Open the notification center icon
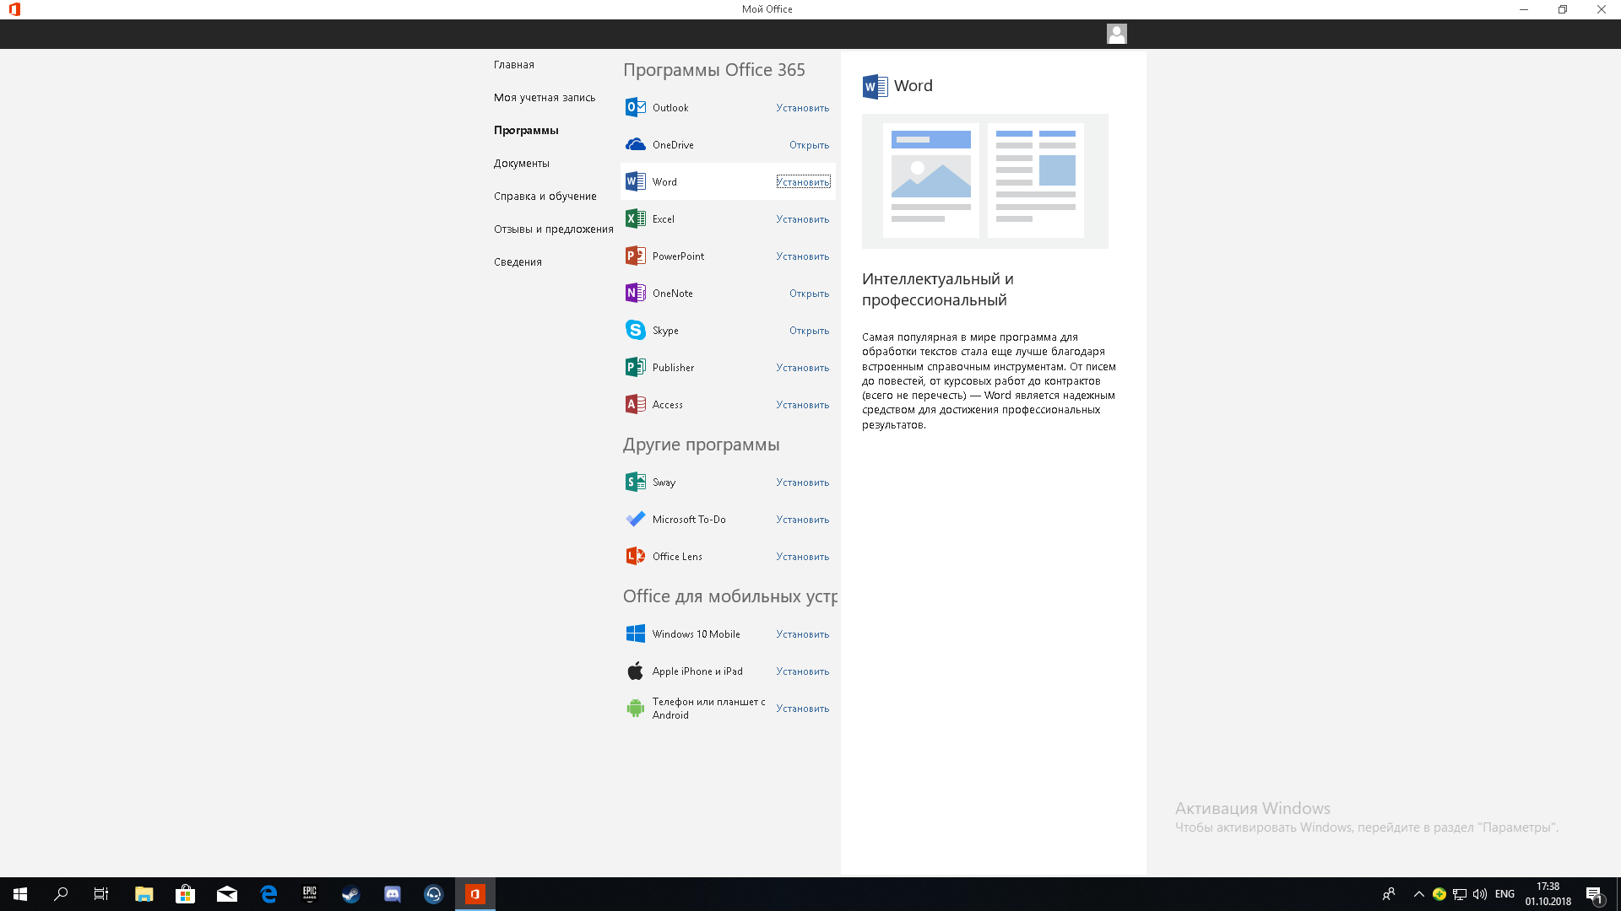This screenshot has height=911, width=1621. pos(1594,894)
